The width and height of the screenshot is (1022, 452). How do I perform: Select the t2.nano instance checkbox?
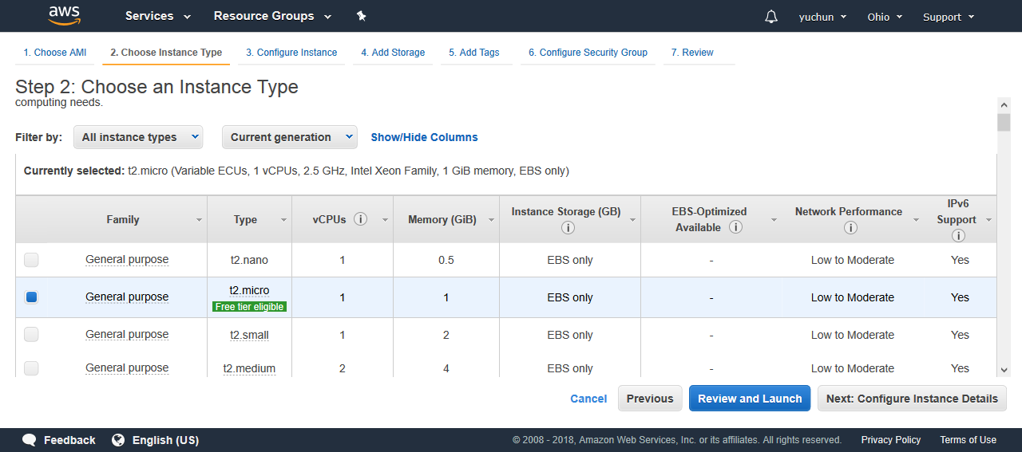pos(31,260)
